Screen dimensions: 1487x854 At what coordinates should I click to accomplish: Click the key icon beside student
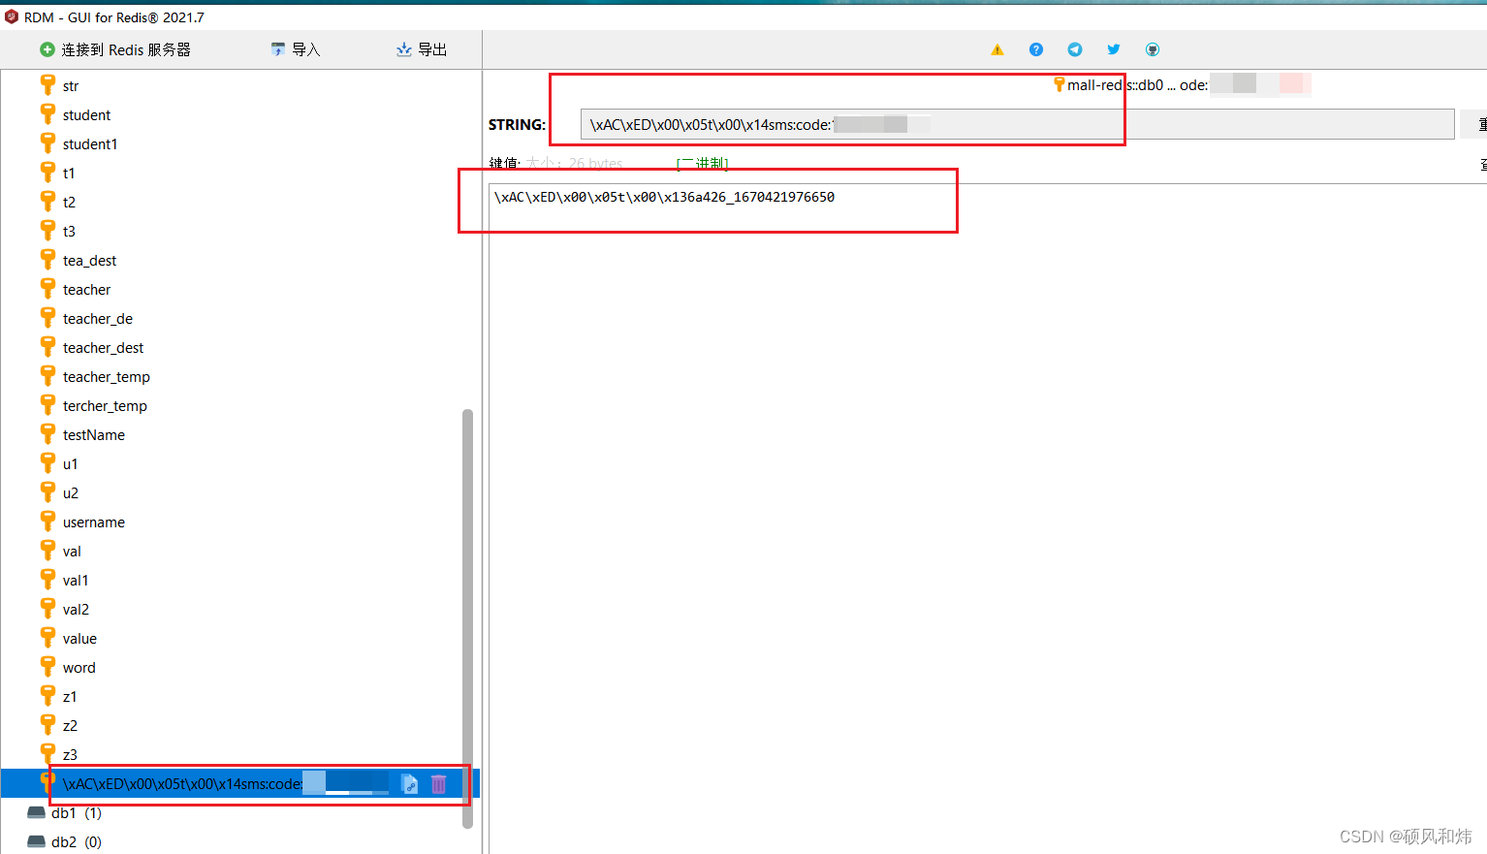coord(47,114)
